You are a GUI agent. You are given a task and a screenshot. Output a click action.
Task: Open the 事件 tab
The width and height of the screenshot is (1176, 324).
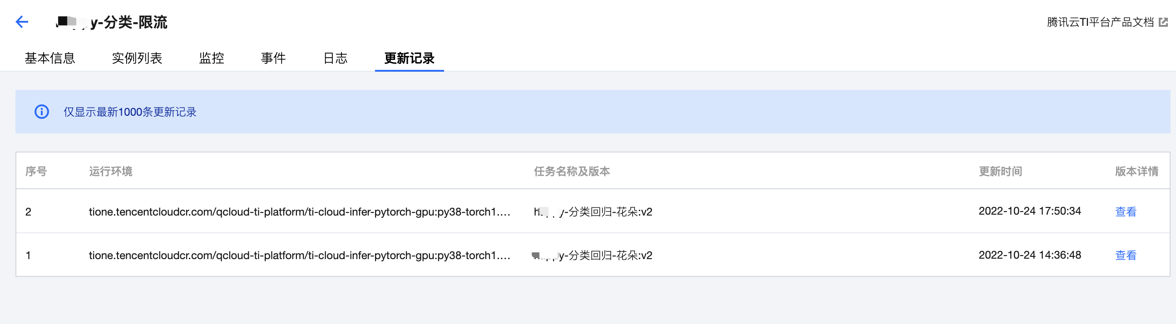coord(273,59)
